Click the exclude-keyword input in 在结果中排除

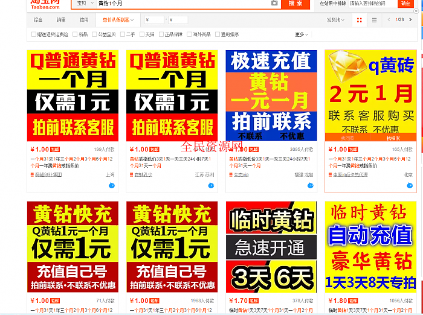tap(372, 4)
